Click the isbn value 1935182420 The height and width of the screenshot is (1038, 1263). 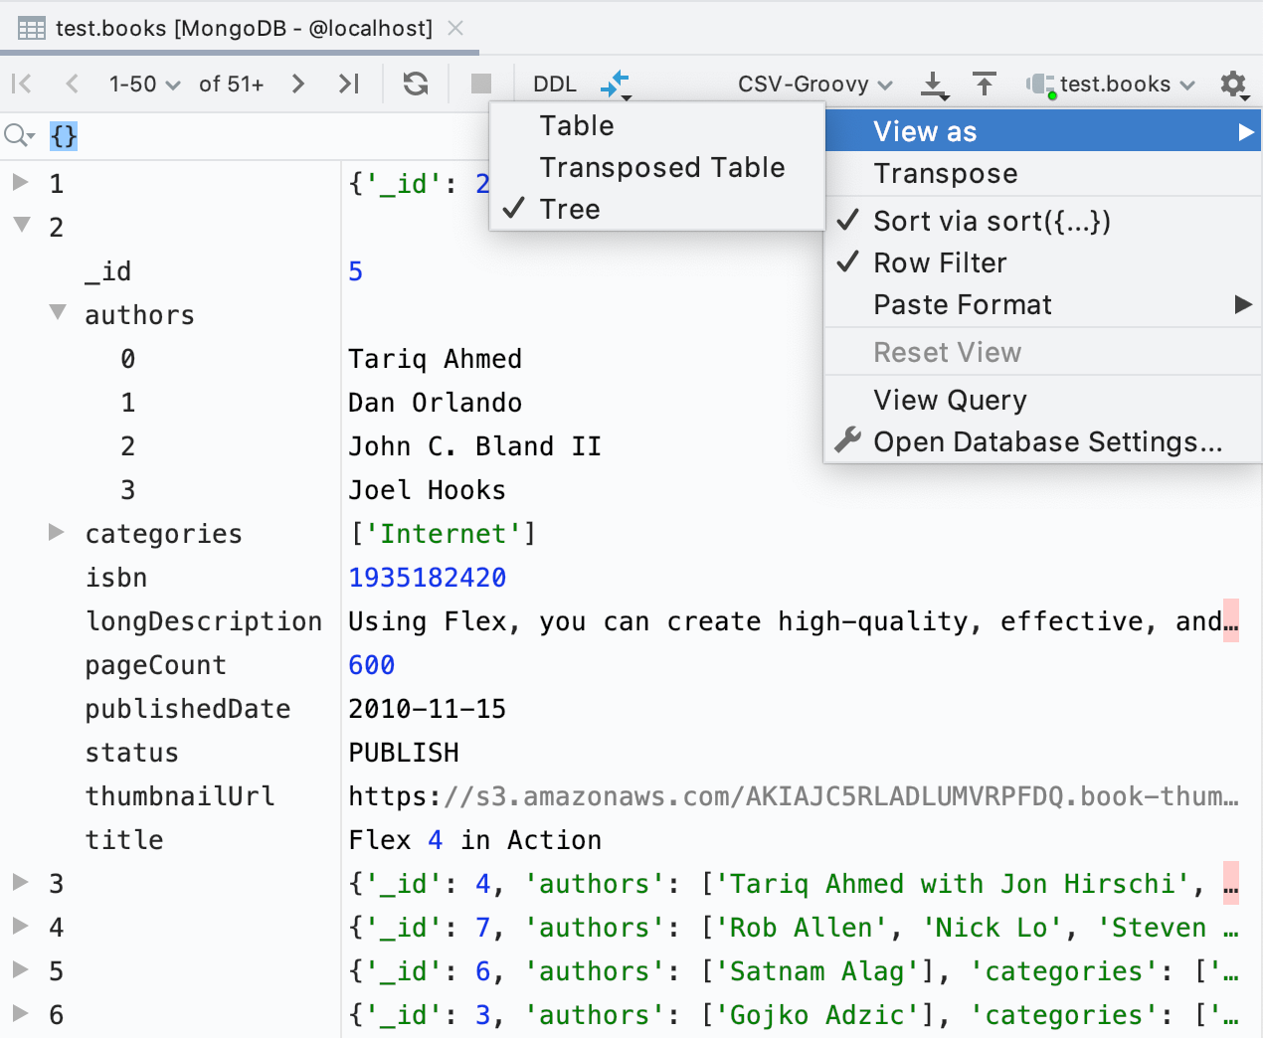427,578
